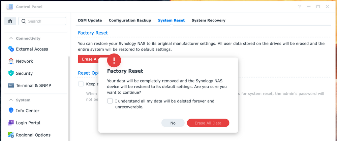Select the Network house icon
This screenshot has height=141, width=337.
11,61
